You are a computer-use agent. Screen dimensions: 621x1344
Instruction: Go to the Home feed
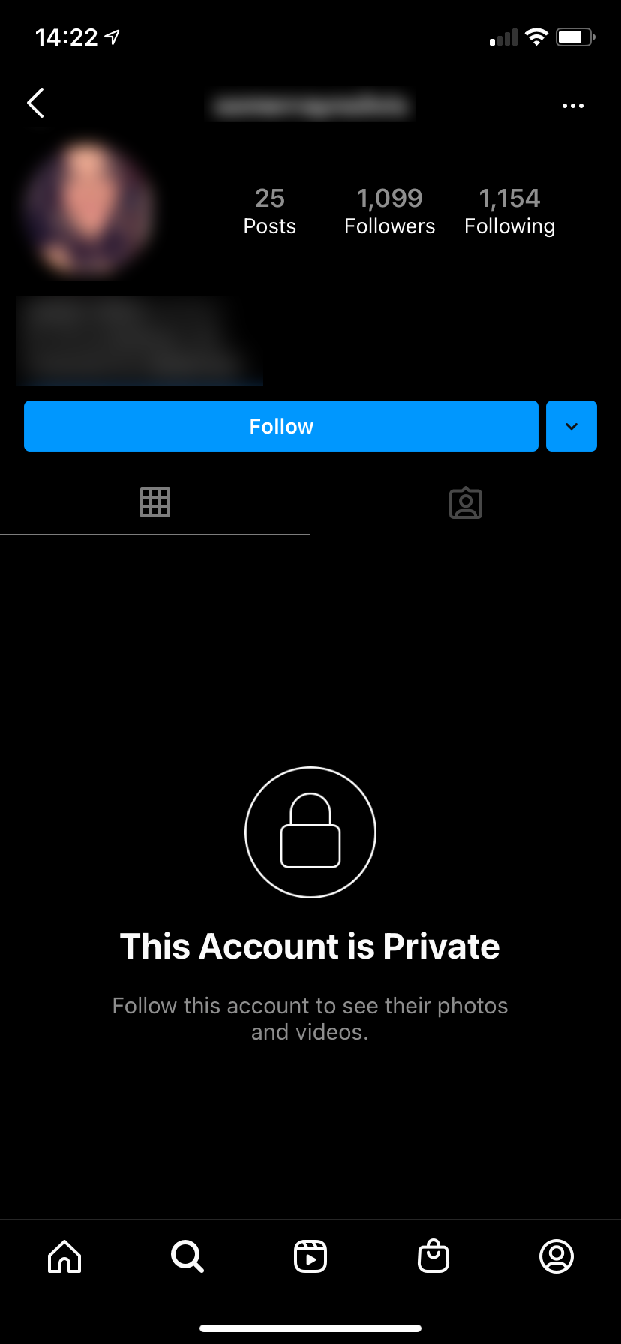pyautogui.click(x=64, y=1255)
